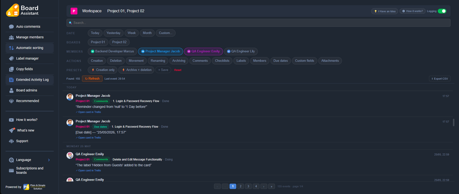Open the Auto comments section
The height and width of the screenshot is (194, 459).
(29, 27)
